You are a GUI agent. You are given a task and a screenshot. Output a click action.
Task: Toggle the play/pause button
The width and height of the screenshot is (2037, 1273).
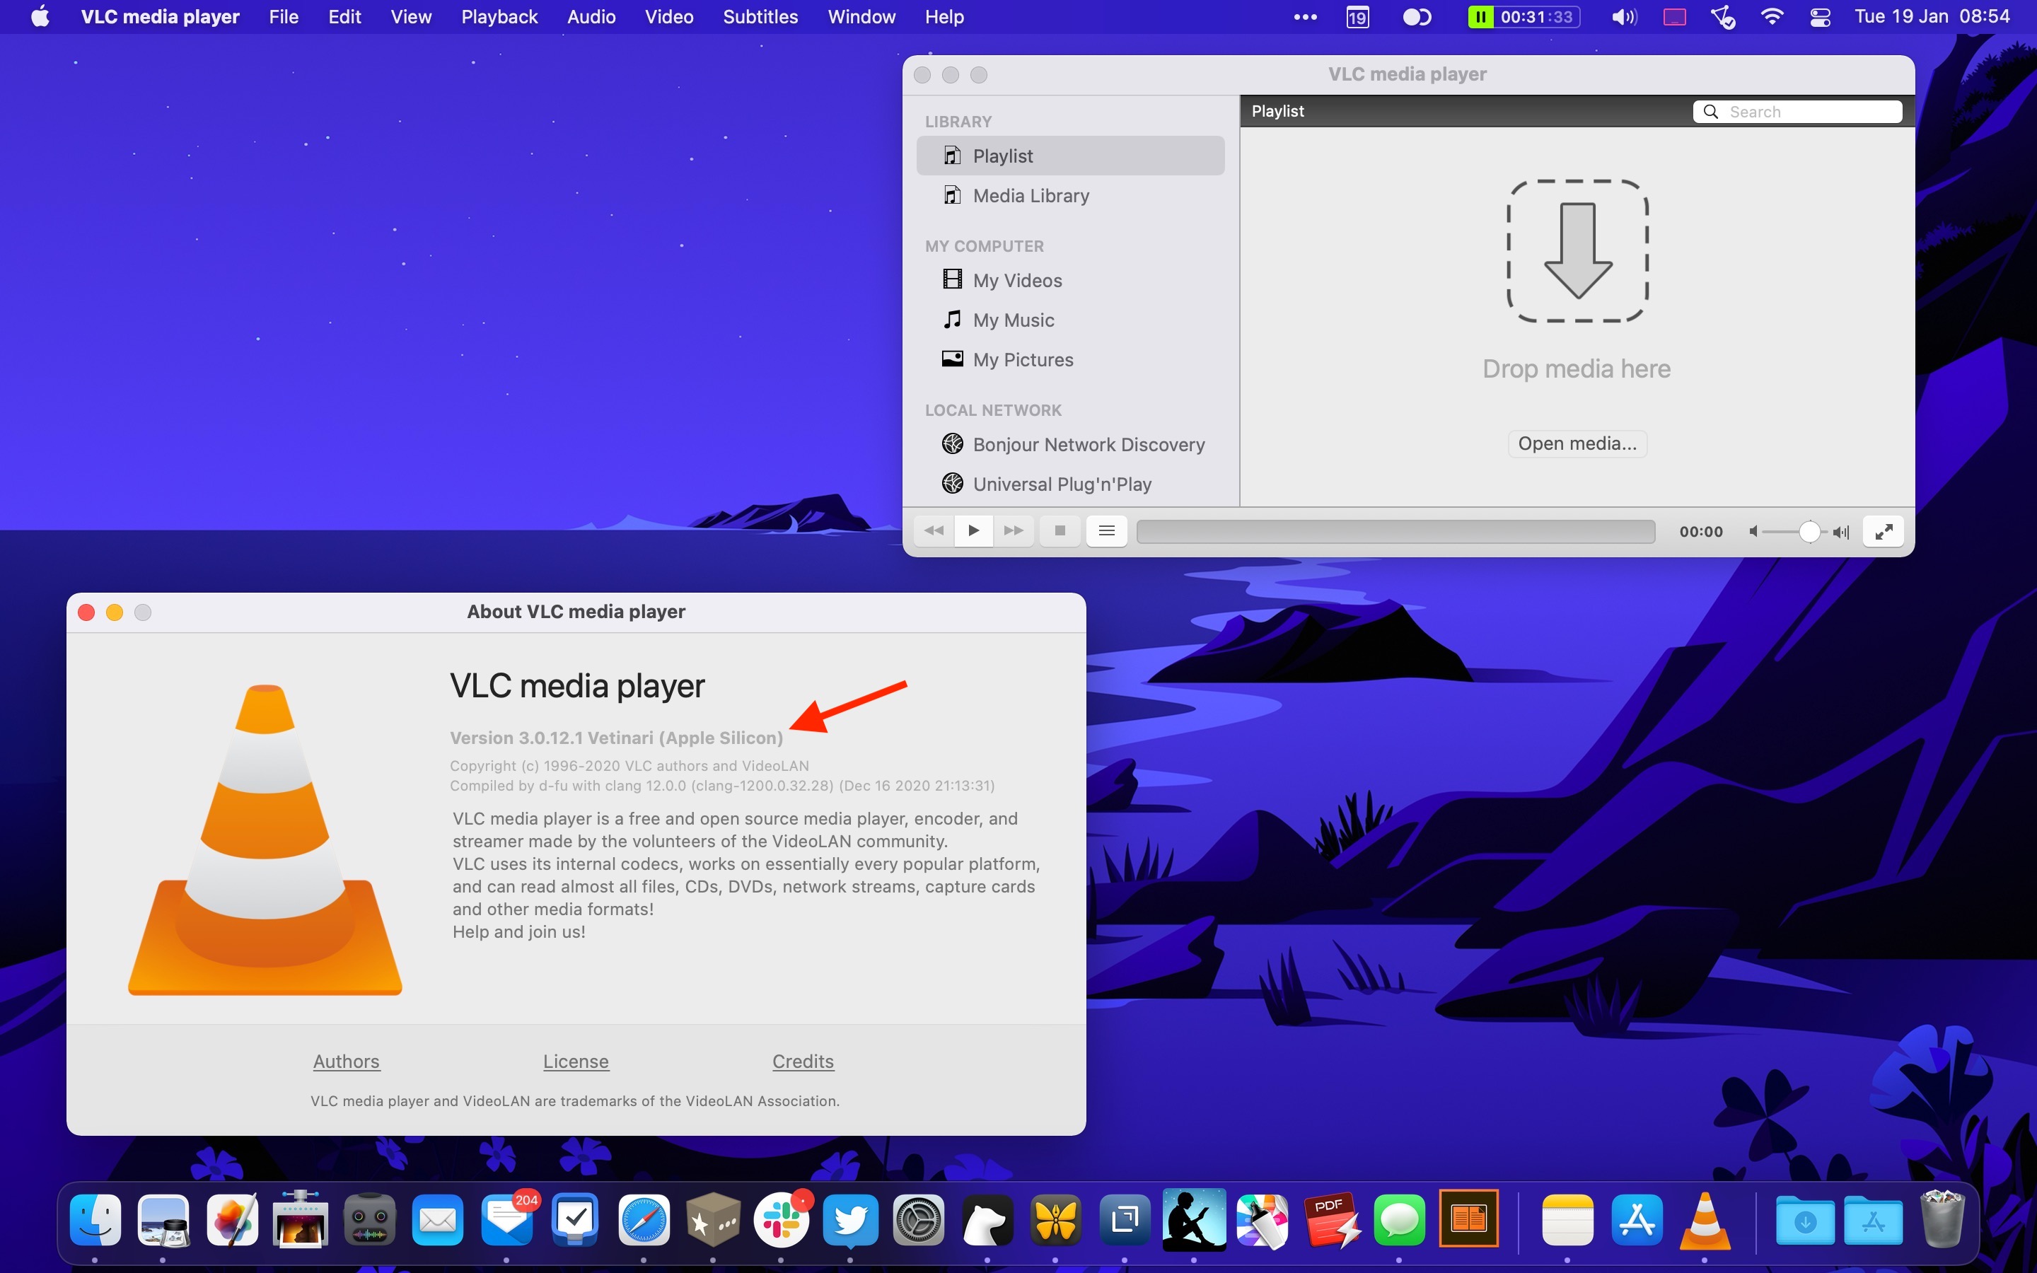click(973, 531)
